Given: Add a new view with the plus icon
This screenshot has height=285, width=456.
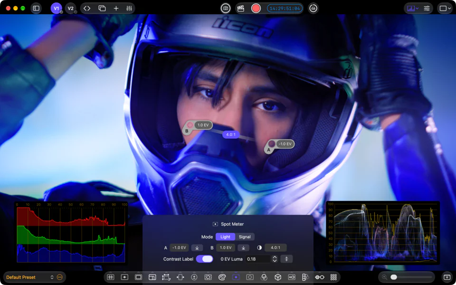Looking at the screenshot, I should [116, 9].
